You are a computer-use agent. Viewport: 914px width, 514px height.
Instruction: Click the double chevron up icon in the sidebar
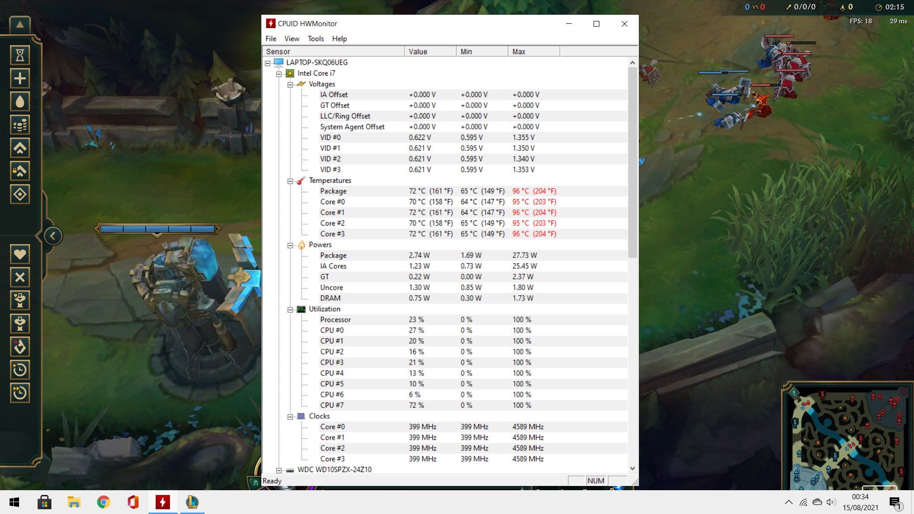pyautogui.click(x=20, y=148)
